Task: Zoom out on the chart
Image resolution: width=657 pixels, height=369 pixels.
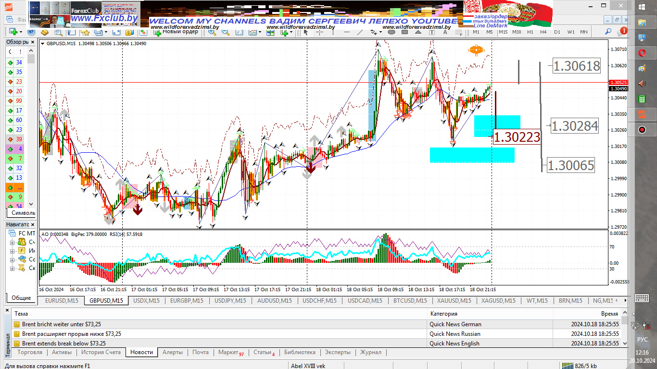Action: [225, 32]
